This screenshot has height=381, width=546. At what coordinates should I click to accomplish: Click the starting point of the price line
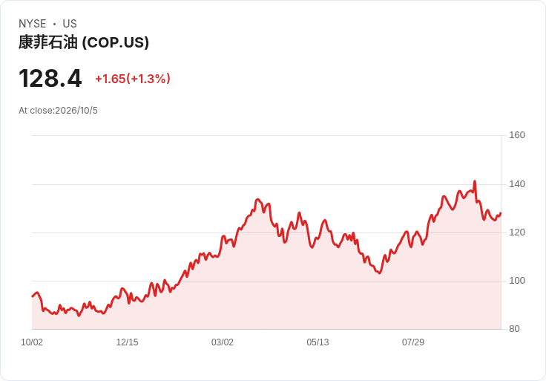33,296
